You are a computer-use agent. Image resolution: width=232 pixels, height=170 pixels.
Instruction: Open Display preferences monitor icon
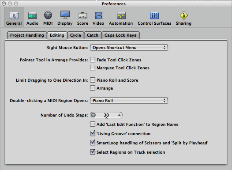[x=65, y=15]
